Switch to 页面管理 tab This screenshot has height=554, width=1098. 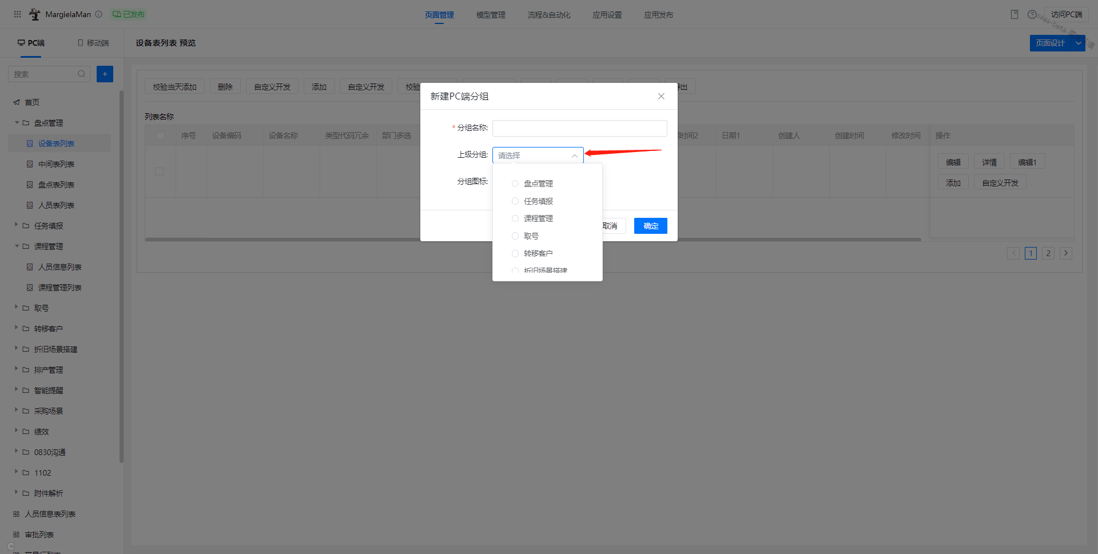[439, 15]
